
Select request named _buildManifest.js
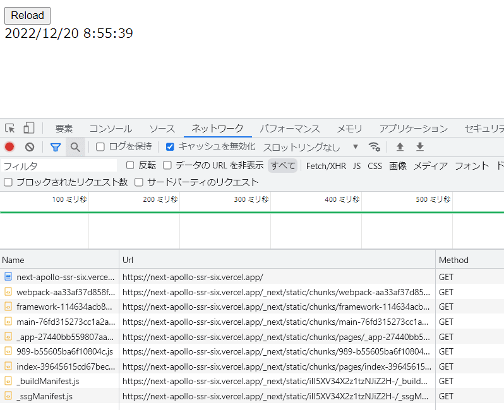pos(48,381)
